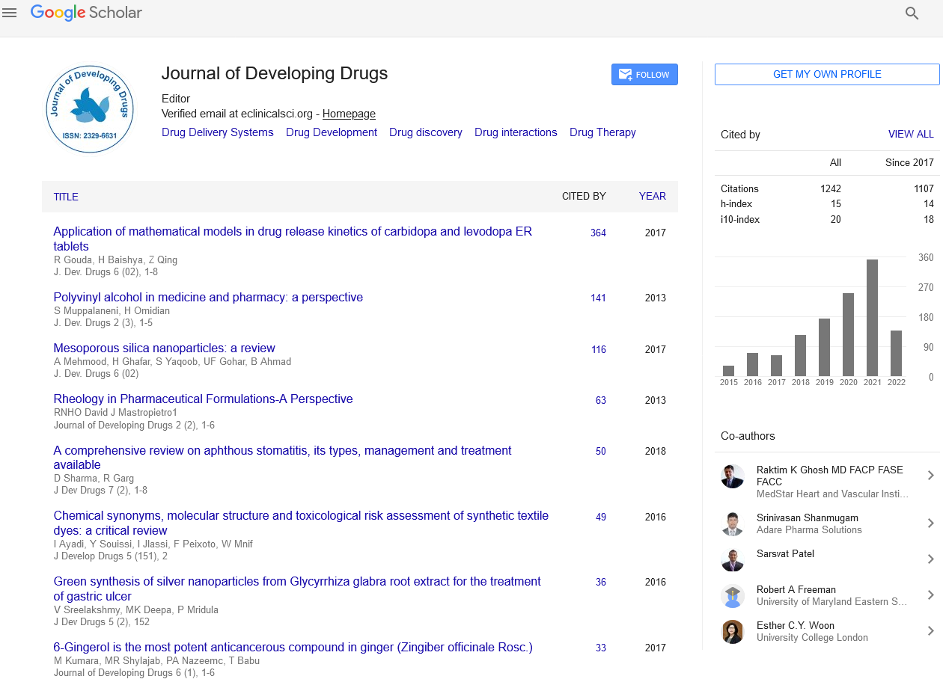Expand the Raktim K Ghosh co-author chevron
This screenshot has height=682, width=943.
coord(930,476)
